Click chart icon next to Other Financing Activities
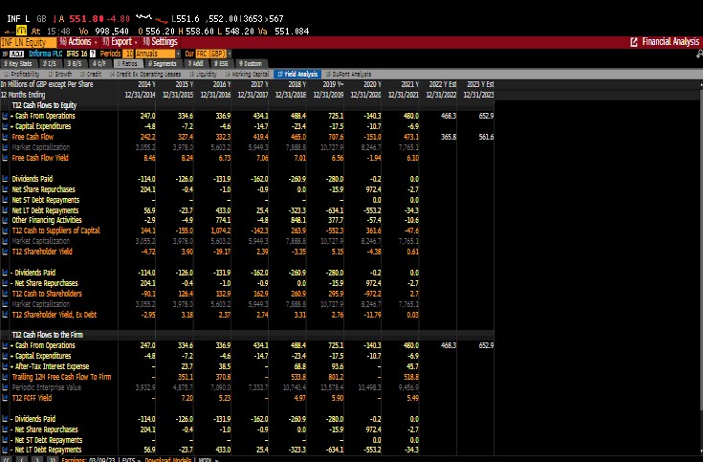The width and height of the screenshot is (703, 462). coord(5,220)
